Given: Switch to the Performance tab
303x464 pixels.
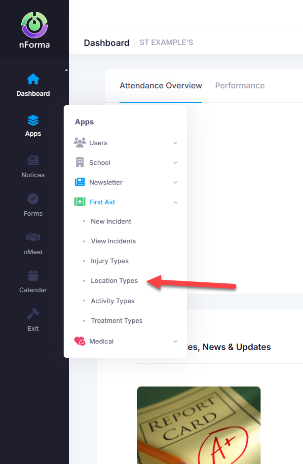Looking at the screenshot, I should pyautogui.click(x=240, y=85).
